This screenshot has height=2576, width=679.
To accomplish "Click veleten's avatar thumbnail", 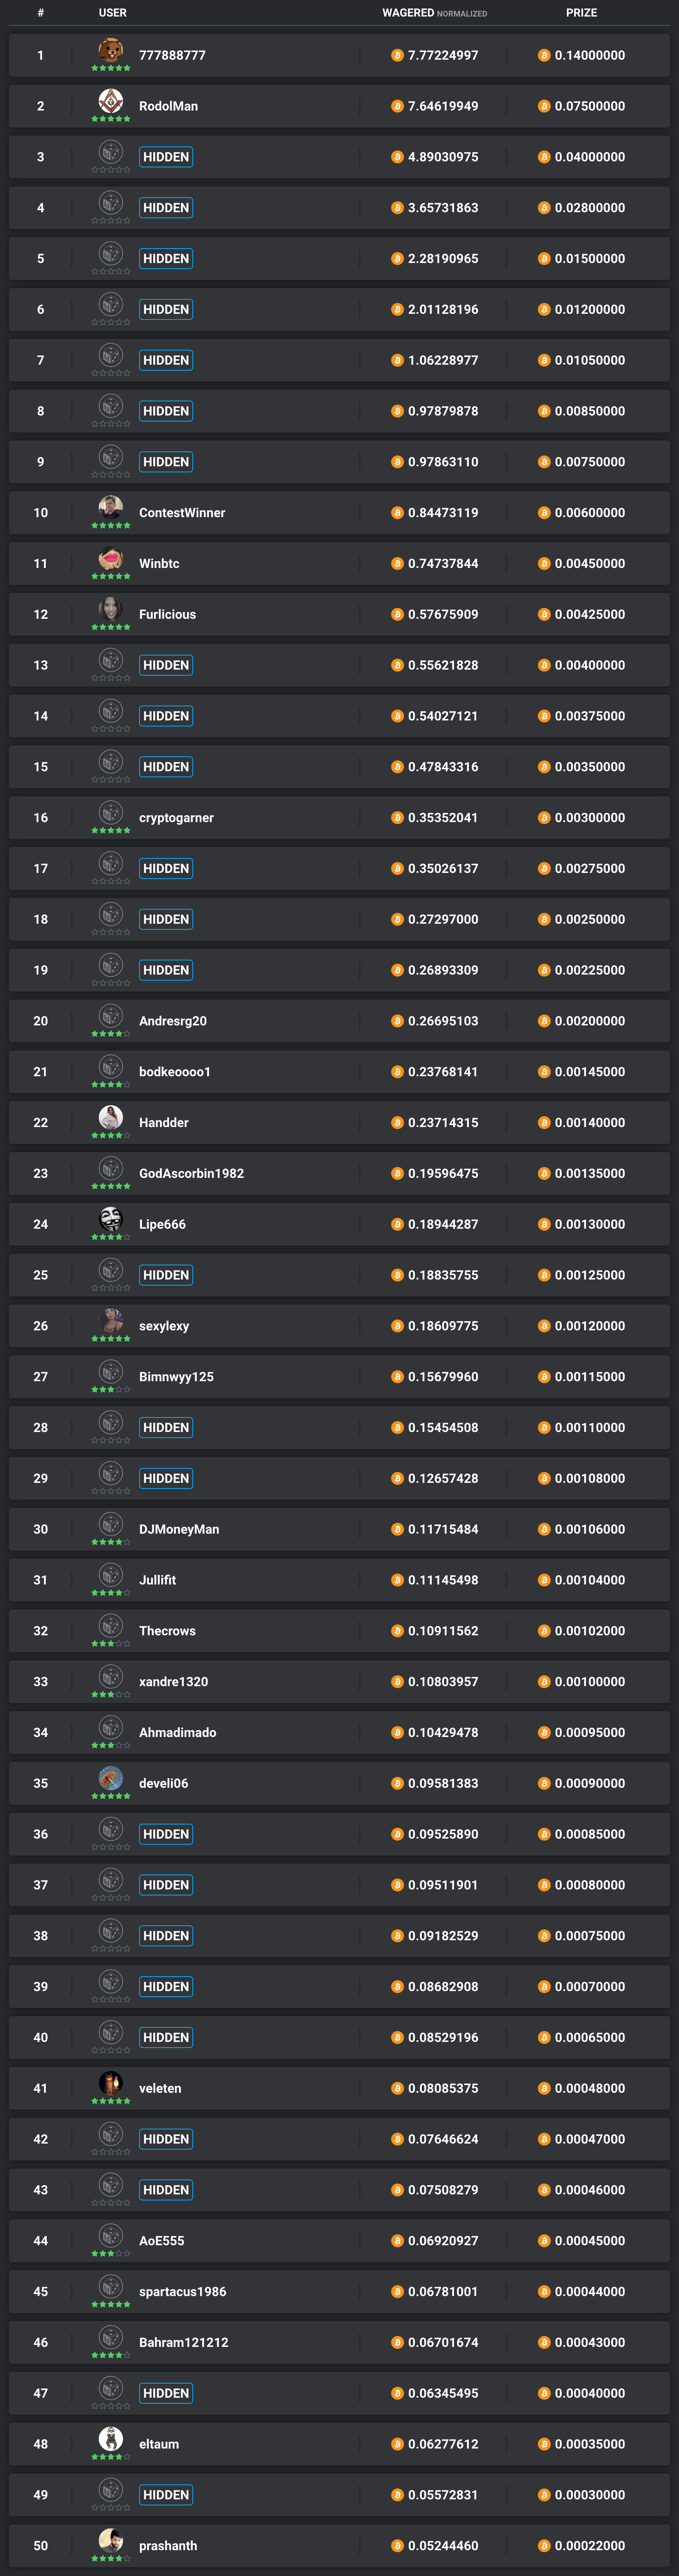I will pyautogui.click(x=111, y=2083).
